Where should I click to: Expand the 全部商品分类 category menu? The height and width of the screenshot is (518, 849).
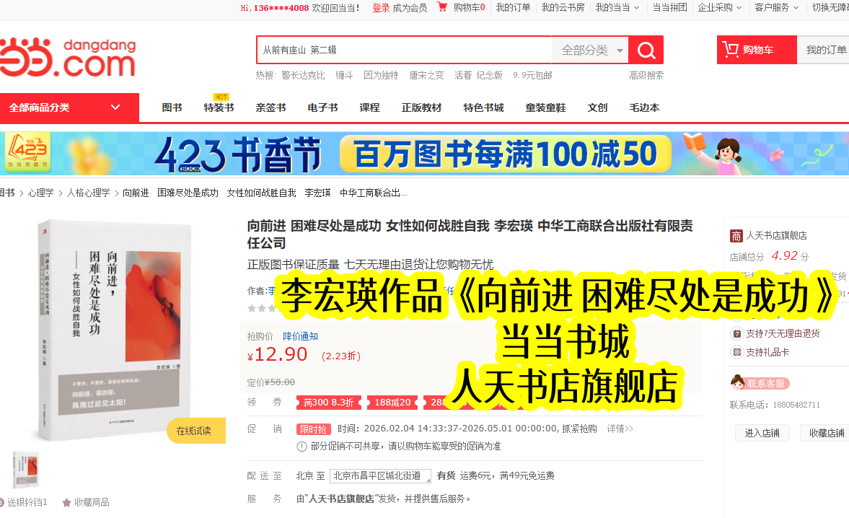point(69,107)
